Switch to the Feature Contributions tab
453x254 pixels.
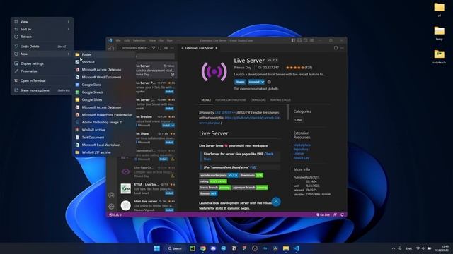pos(231,100)
